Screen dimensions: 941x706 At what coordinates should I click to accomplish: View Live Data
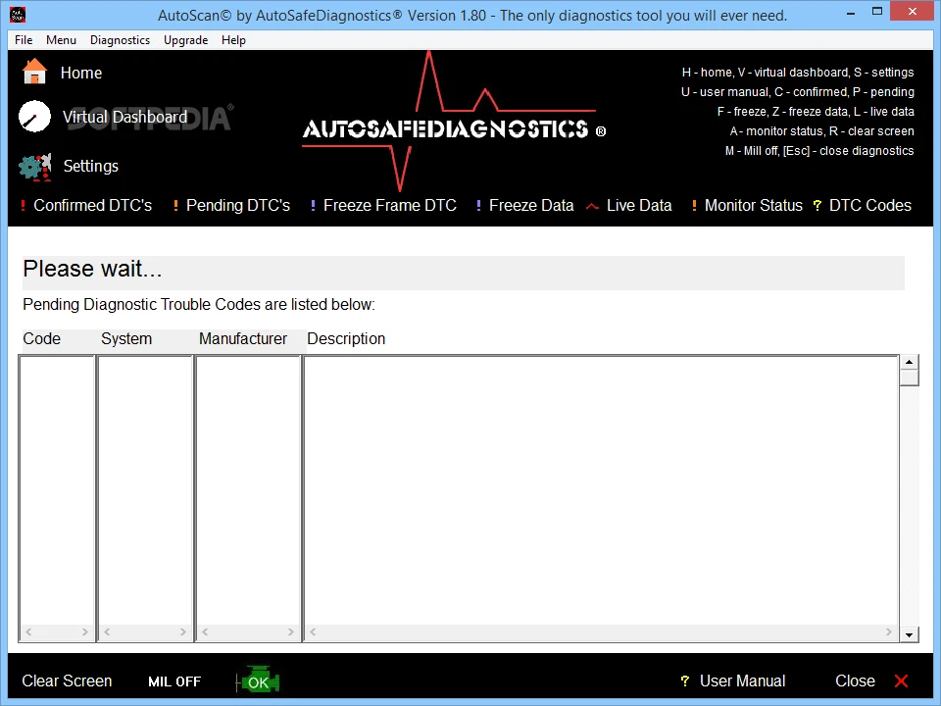click(x=639, y=205)
